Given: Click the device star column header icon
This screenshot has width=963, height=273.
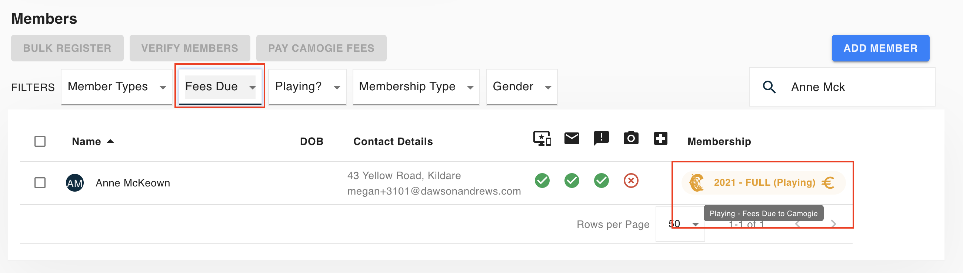Looking at the screenshot, I should coord(542,139).
